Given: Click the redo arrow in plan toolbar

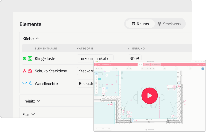Looking at the screenshot, I should point(116,69).
